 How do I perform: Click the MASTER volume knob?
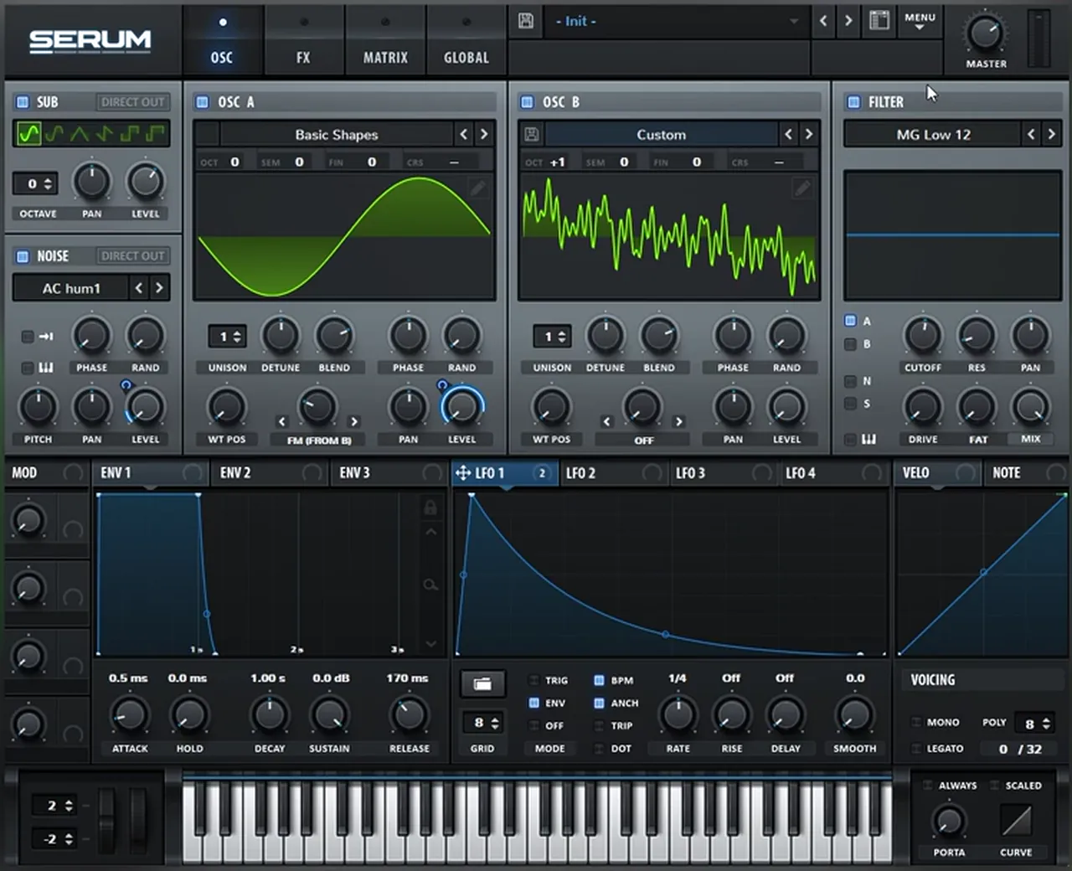985,33
